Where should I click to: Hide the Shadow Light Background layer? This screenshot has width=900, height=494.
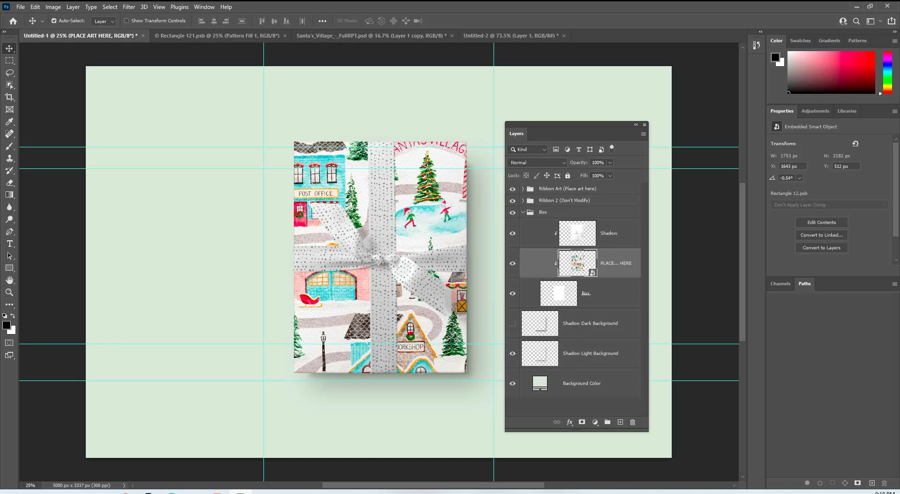click(x=512, y=353)
